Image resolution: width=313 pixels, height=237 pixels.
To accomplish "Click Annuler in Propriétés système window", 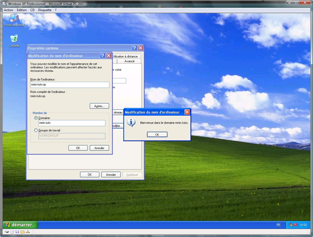I will point(111,175).
